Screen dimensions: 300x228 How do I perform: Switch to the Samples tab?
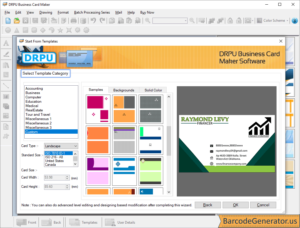coord(96,90)
